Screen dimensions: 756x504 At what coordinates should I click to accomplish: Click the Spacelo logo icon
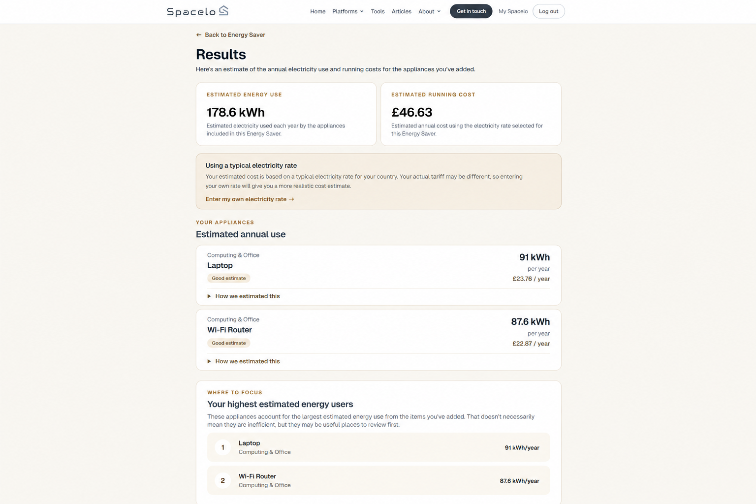(223, 10)
